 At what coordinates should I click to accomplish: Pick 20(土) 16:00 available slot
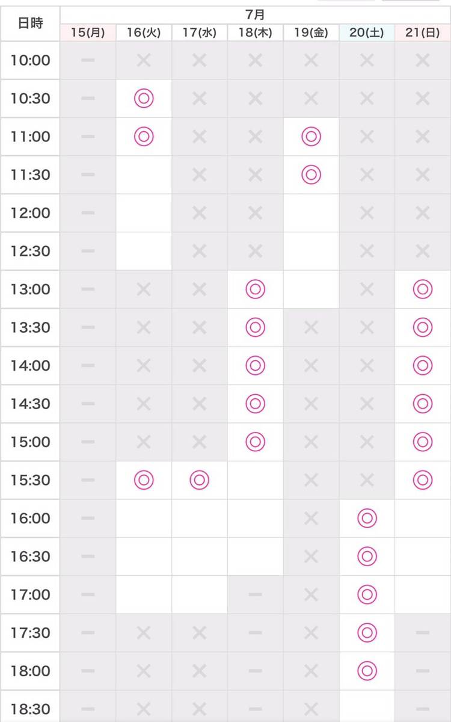367,518
